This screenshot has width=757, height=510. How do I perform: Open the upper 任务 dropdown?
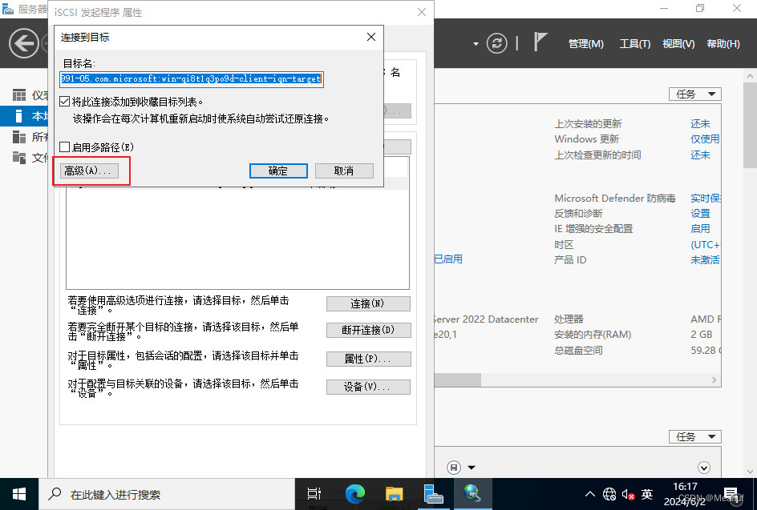[694, 94]
